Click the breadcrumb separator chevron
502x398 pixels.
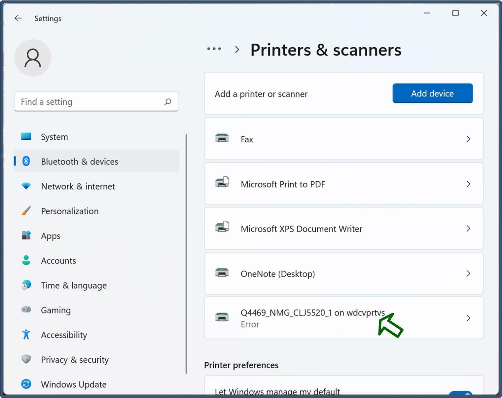point(237,50)
